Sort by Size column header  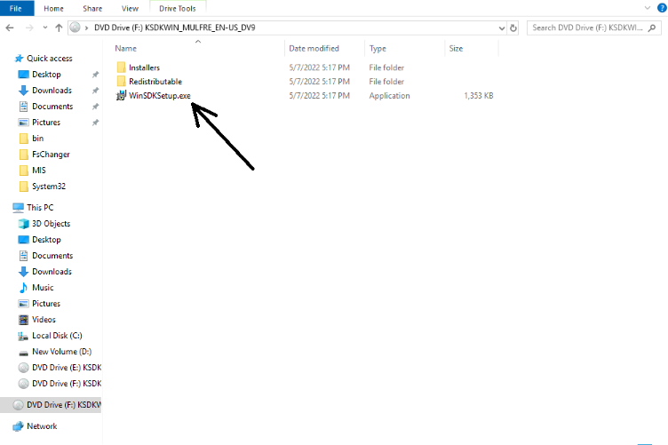pos(456,49)
